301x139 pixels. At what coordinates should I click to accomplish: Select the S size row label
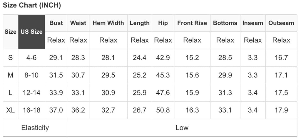coord(11,58)
